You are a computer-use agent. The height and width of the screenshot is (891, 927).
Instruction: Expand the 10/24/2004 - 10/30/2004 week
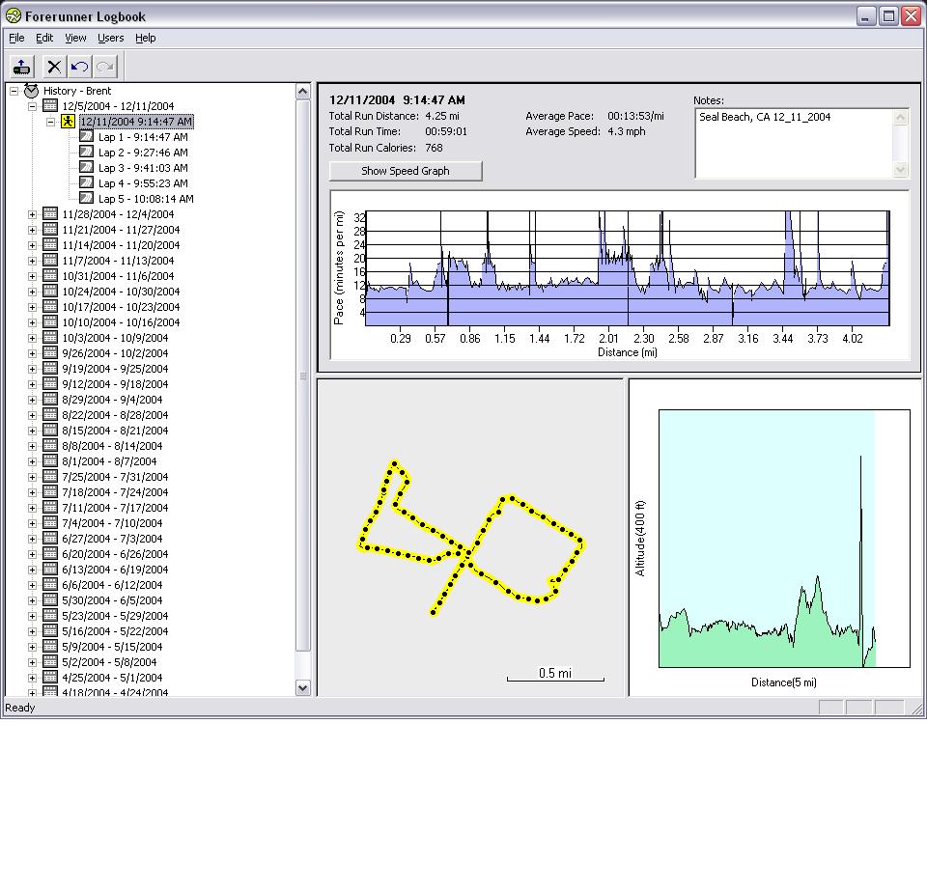tap(33, 292)
